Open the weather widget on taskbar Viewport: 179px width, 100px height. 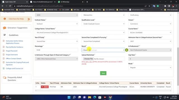pos(7,97)
